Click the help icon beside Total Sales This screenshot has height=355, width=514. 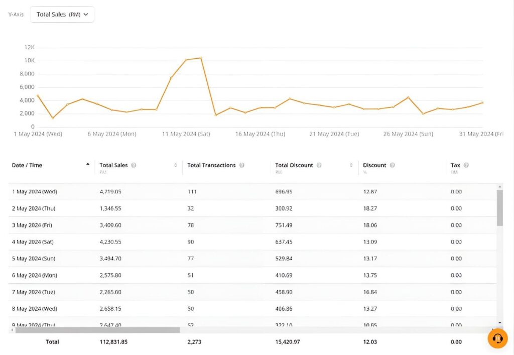[133, 165]
